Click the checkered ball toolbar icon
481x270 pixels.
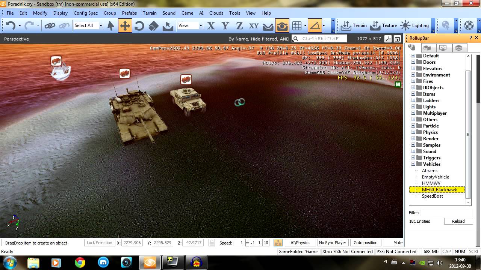click(x=469, y=25)
